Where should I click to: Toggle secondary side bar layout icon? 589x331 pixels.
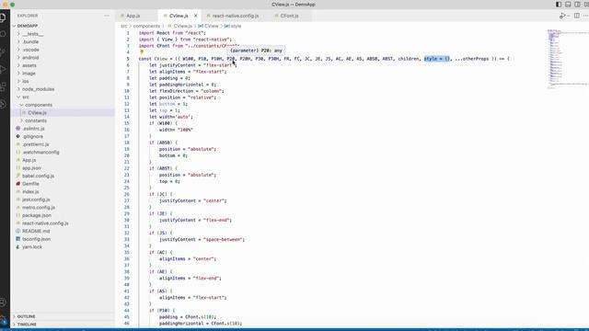pos(577,5)
